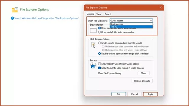Screen dimensions: 189x106
Task: Click the Apply button
Action: pos(150,94)
